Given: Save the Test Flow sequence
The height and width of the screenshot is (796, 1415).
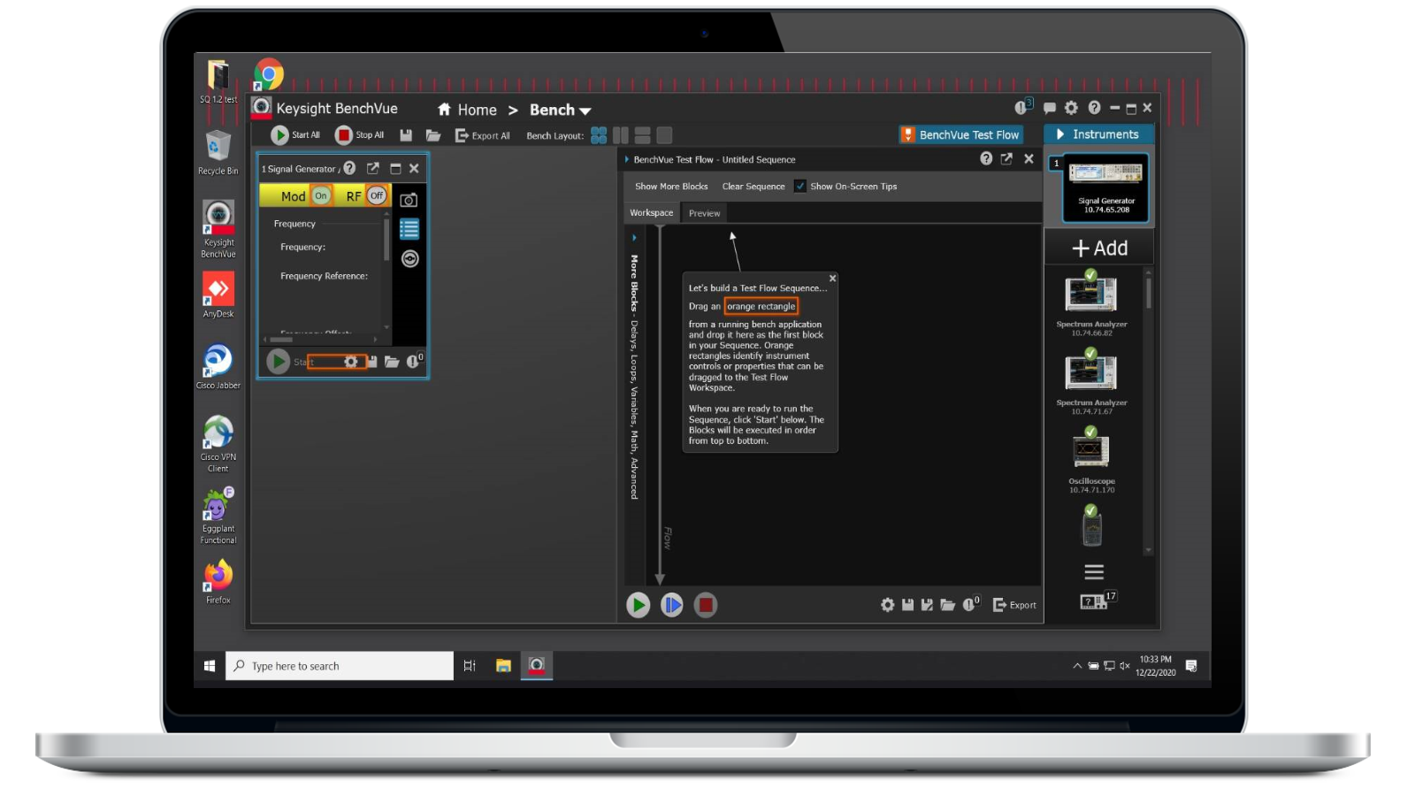Looking at the screenshot, I should click(x=907, y=605).
